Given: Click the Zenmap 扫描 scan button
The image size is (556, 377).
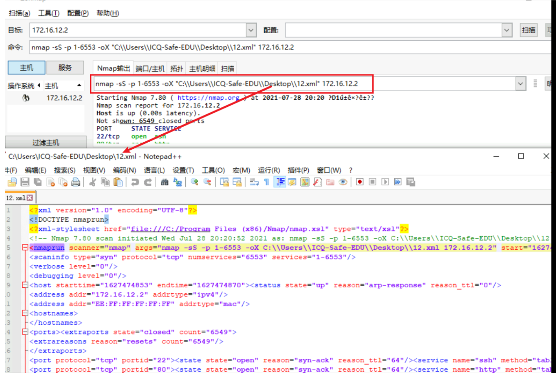Looking at the screenshot, I should coord(529,30).
